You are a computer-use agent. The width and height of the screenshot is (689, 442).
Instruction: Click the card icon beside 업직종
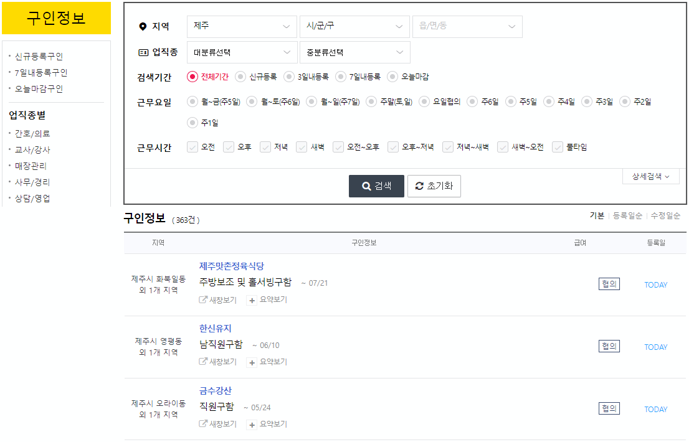[x=143, y=52]
